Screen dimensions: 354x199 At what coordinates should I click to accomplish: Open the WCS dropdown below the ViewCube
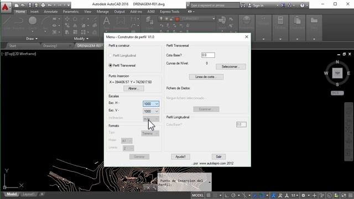[337, 93]
